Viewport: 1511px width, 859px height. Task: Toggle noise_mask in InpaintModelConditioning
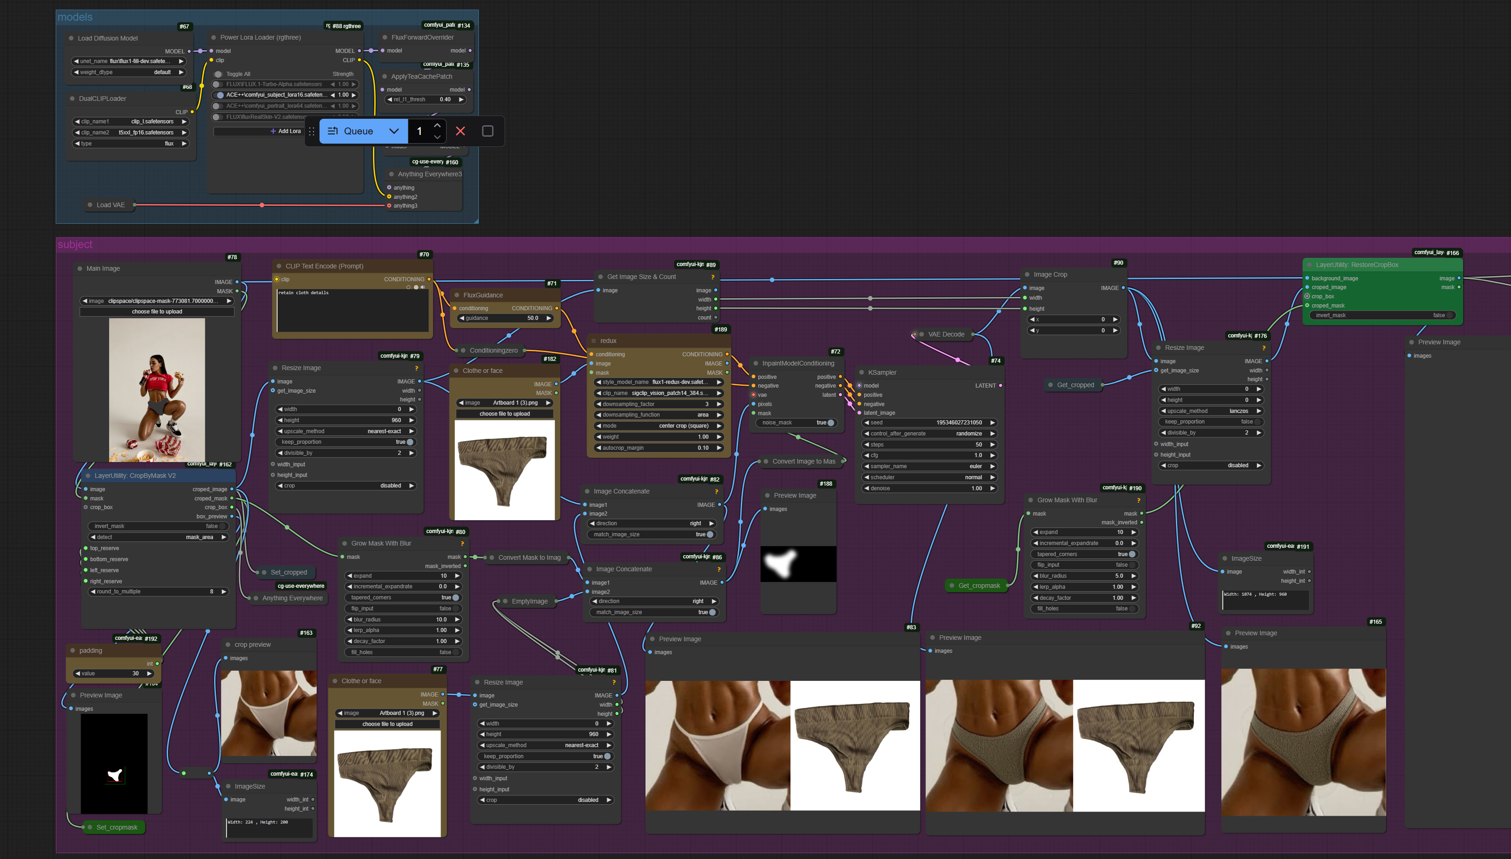(x=831, y=423)
